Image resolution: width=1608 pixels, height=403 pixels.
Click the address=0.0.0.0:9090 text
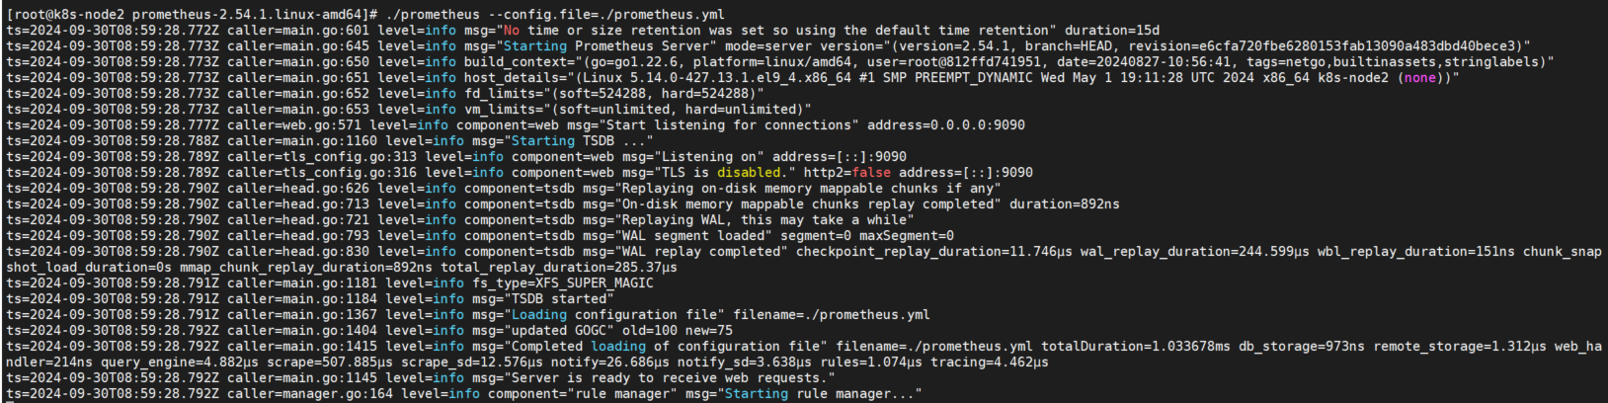[x=945, y=125]
